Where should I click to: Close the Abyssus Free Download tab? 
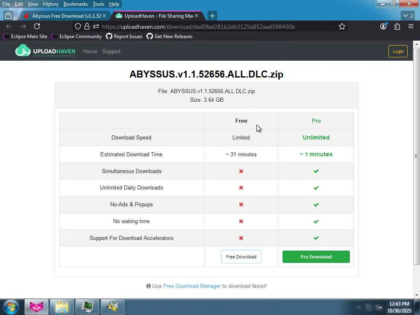click(x=104, y=16)
